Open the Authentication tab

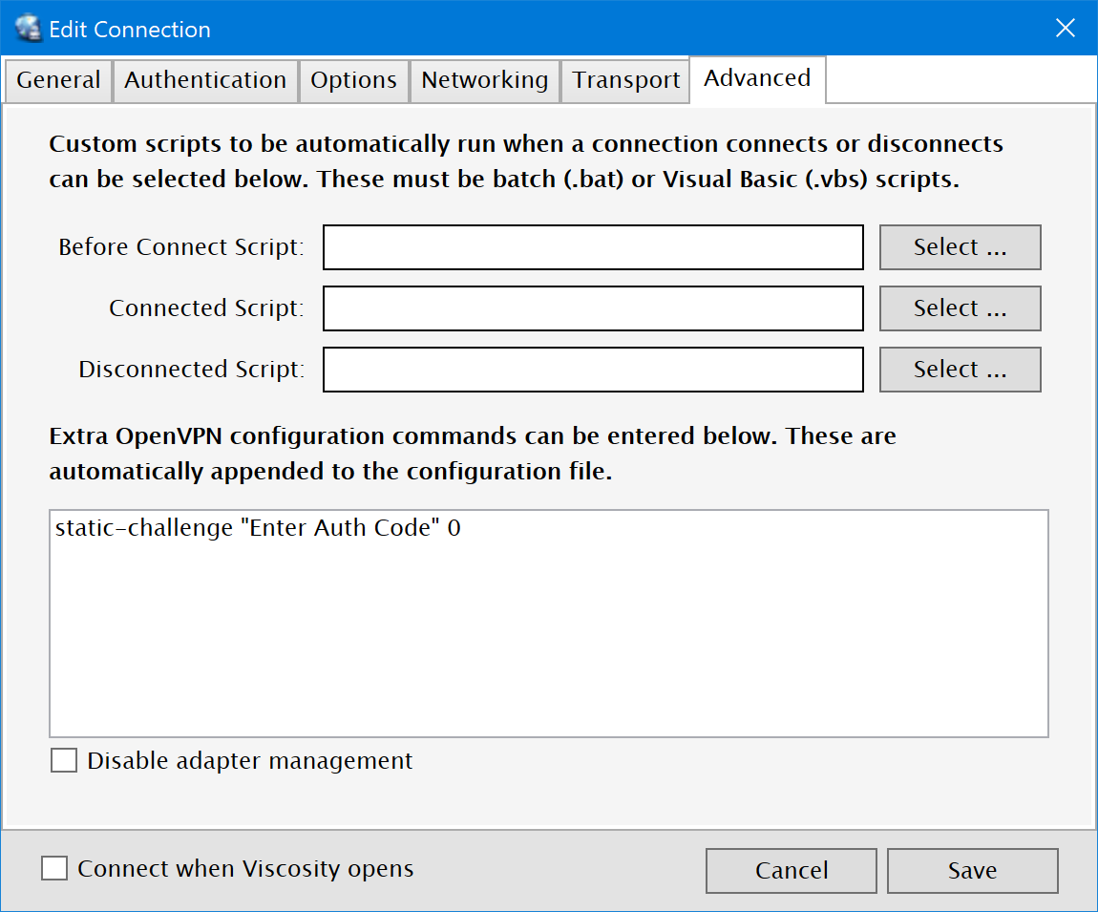tap(205, 80)
